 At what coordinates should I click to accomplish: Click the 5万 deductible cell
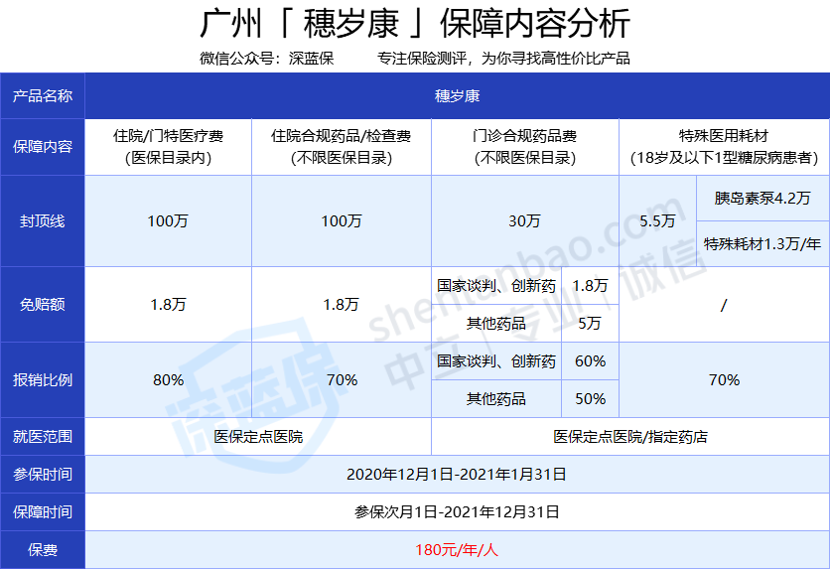[x=590, y=323]
